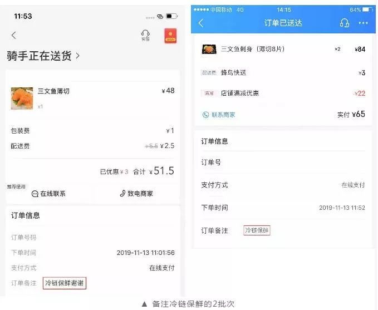This screenshot has height=310, width=378.
Task: Tap the 配送费 tag beside 蜂鸟快送
Action: tap(209, 72)
